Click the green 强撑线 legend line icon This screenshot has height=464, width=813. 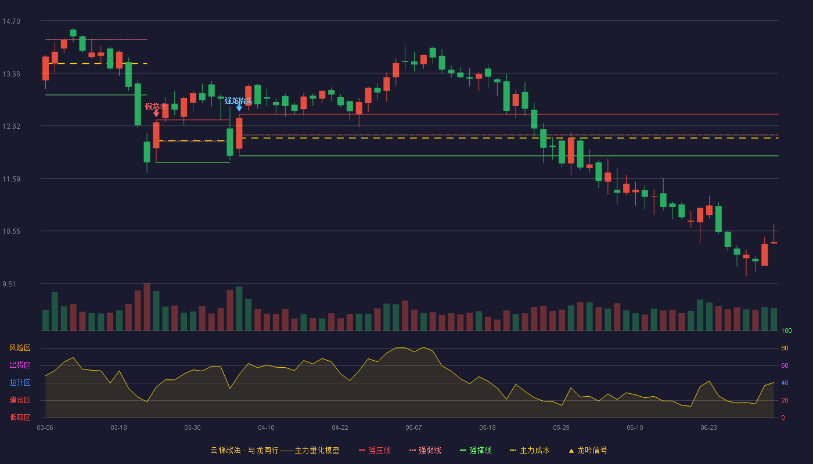(x=463, y=450)
